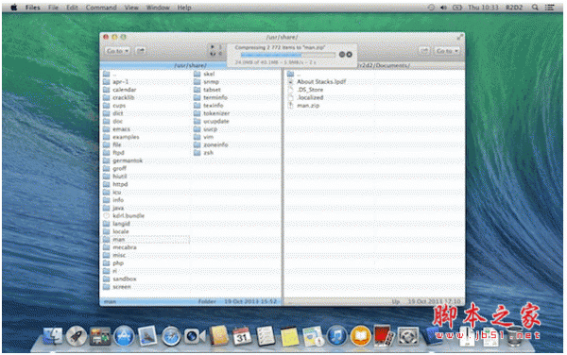Select the man folder row

pos(146,240)
